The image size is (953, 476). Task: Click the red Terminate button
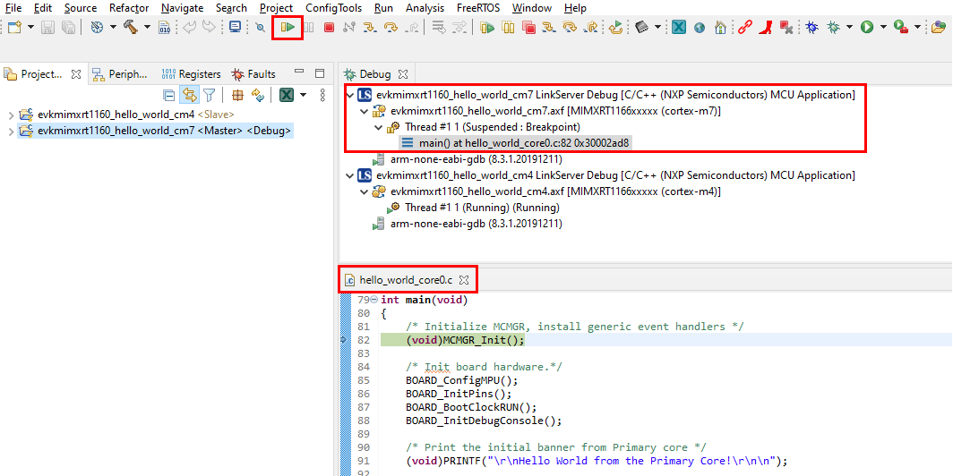click(x=329, y=28)
